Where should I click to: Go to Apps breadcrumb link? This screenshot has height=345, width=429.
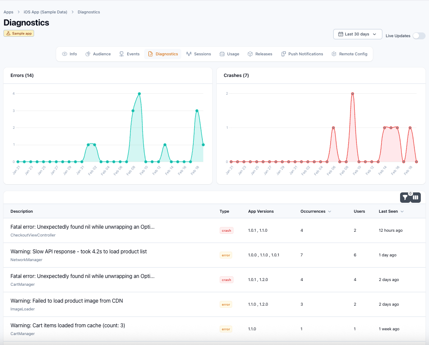[8, 12]
